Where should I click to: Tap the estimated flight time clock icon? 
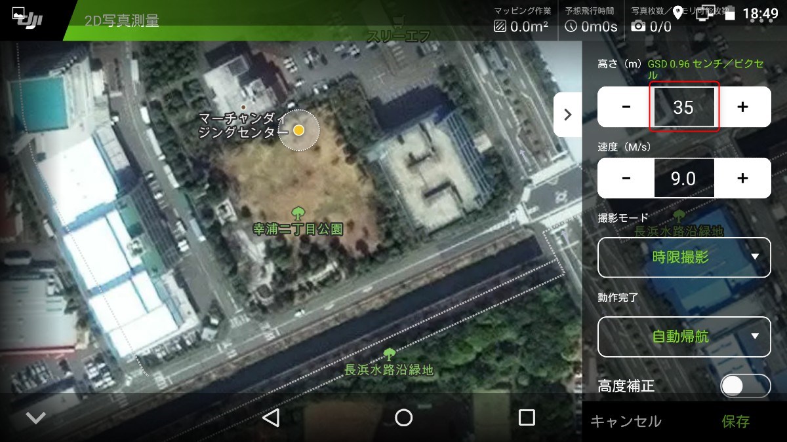pos(571,27)
